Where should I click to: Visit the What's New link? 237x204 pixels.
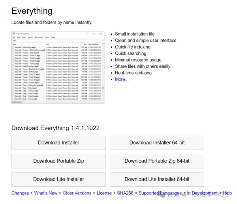tap(46, 193)
